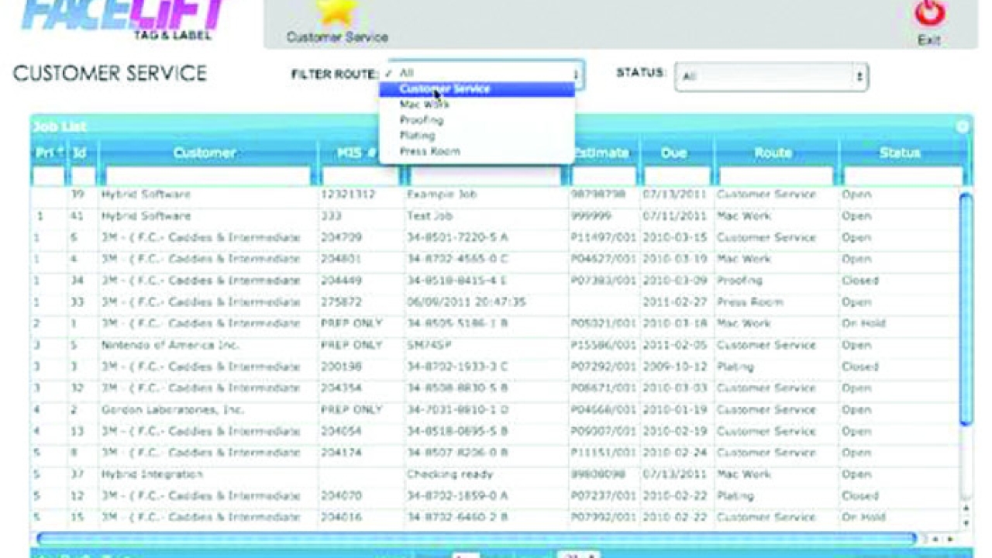Focus the Customer column filter box
Viewport: 992px width, 558px height.
coord(207,176)
